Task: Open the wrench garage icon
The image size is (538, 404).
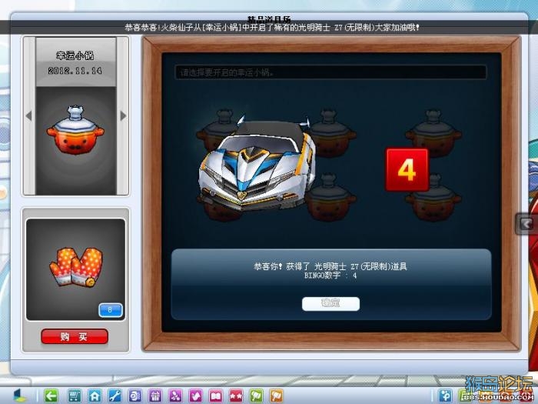Action: pyautogui.click(x=115, y=396)
